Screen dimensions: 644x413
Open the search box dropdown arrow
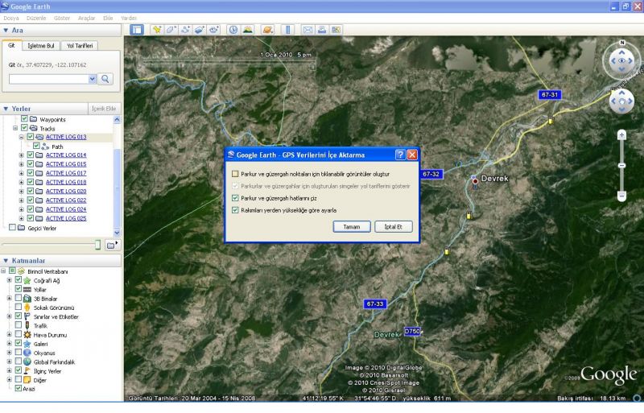coord(92,79)
